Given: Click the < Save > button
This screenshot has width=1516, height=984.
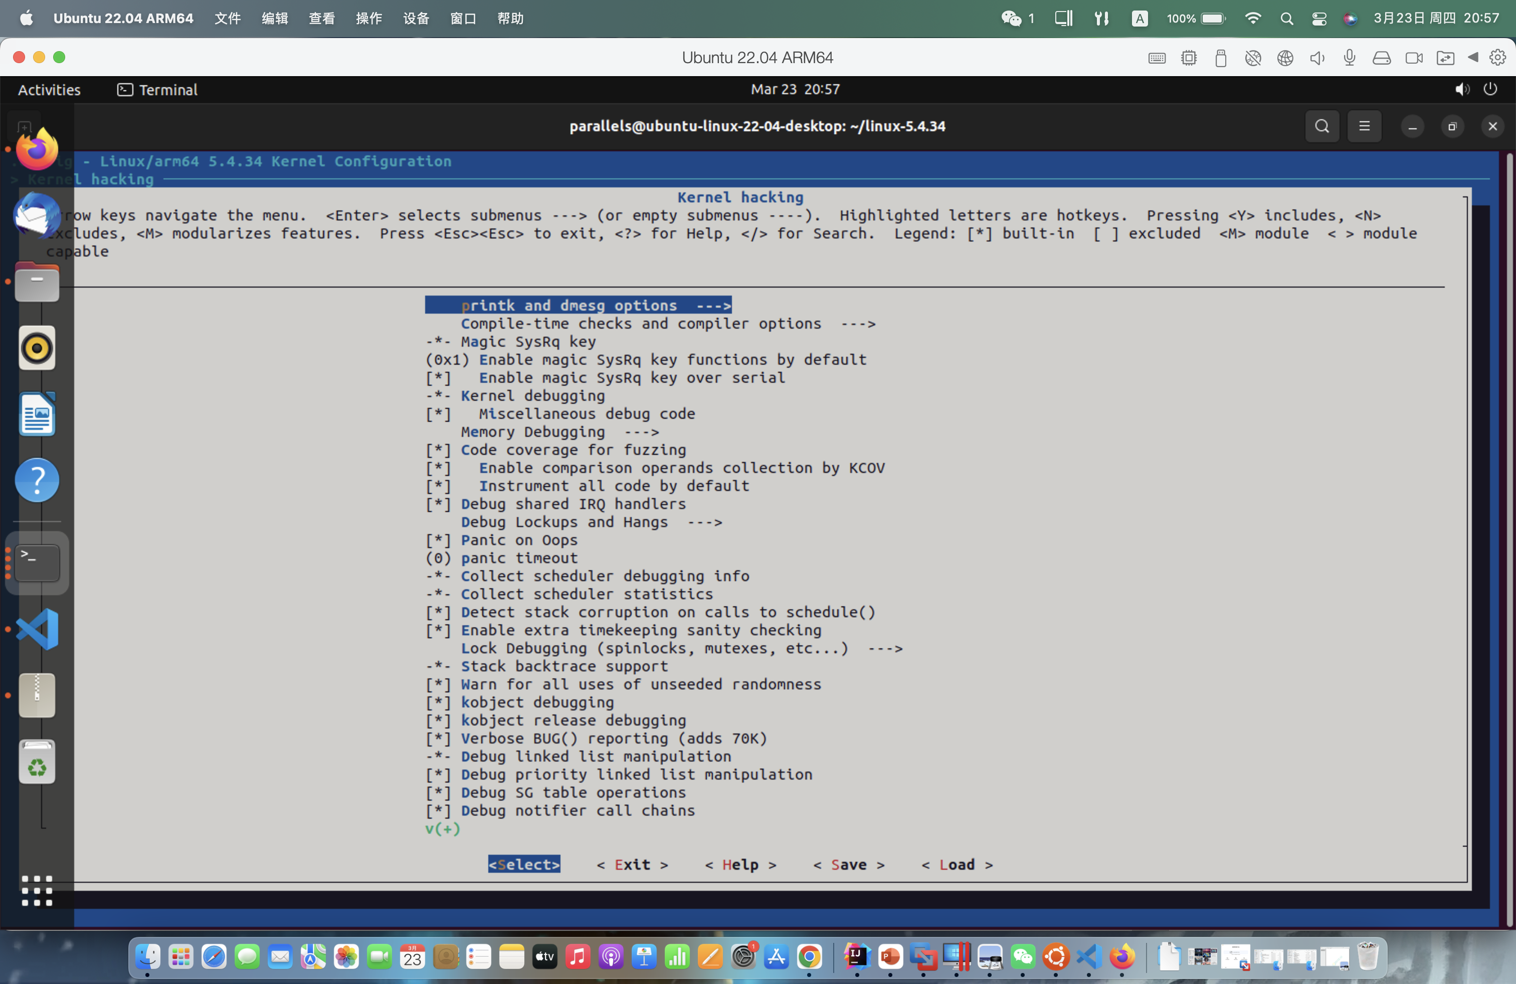Looking at the screenshot, I should click(x=849, y=864).
